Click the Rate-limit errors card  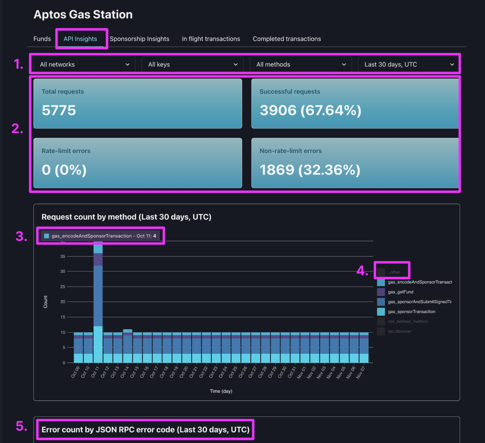(138, 163)
